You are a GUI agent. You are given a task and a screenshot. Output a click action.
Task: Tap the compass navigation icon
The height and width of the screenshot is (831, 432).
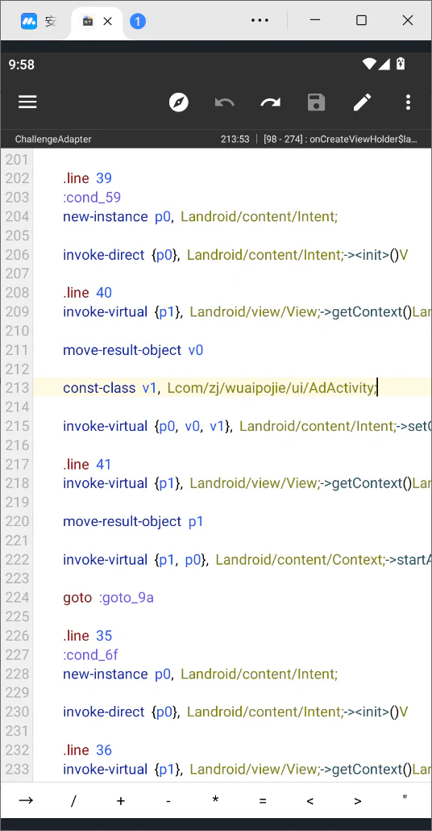[x=179, y=102]
